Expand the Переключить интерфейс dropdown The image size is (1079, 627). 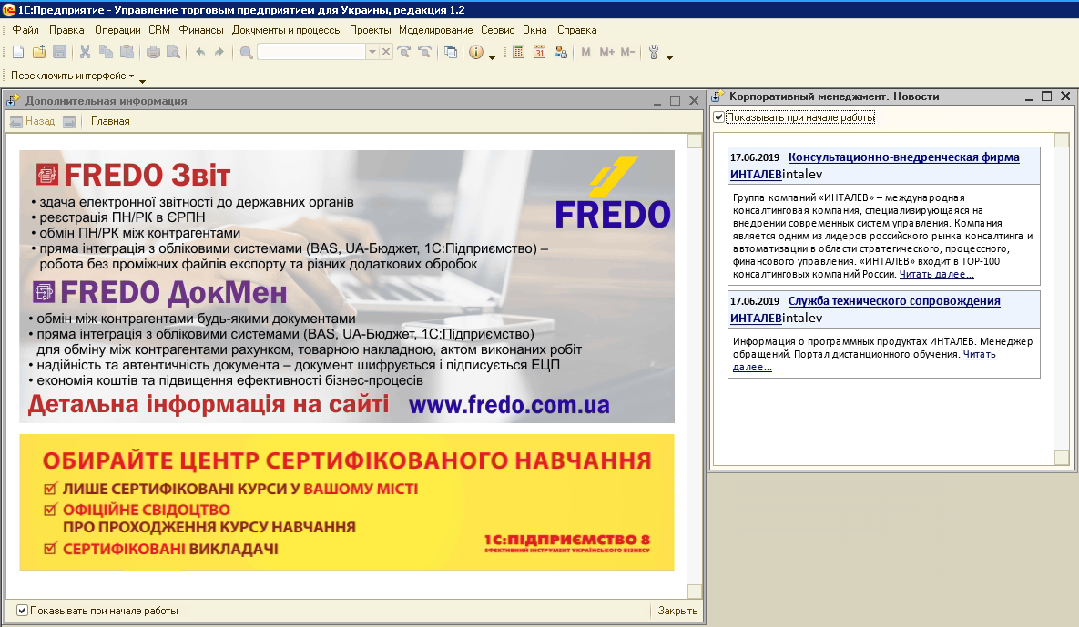[72, 76]
